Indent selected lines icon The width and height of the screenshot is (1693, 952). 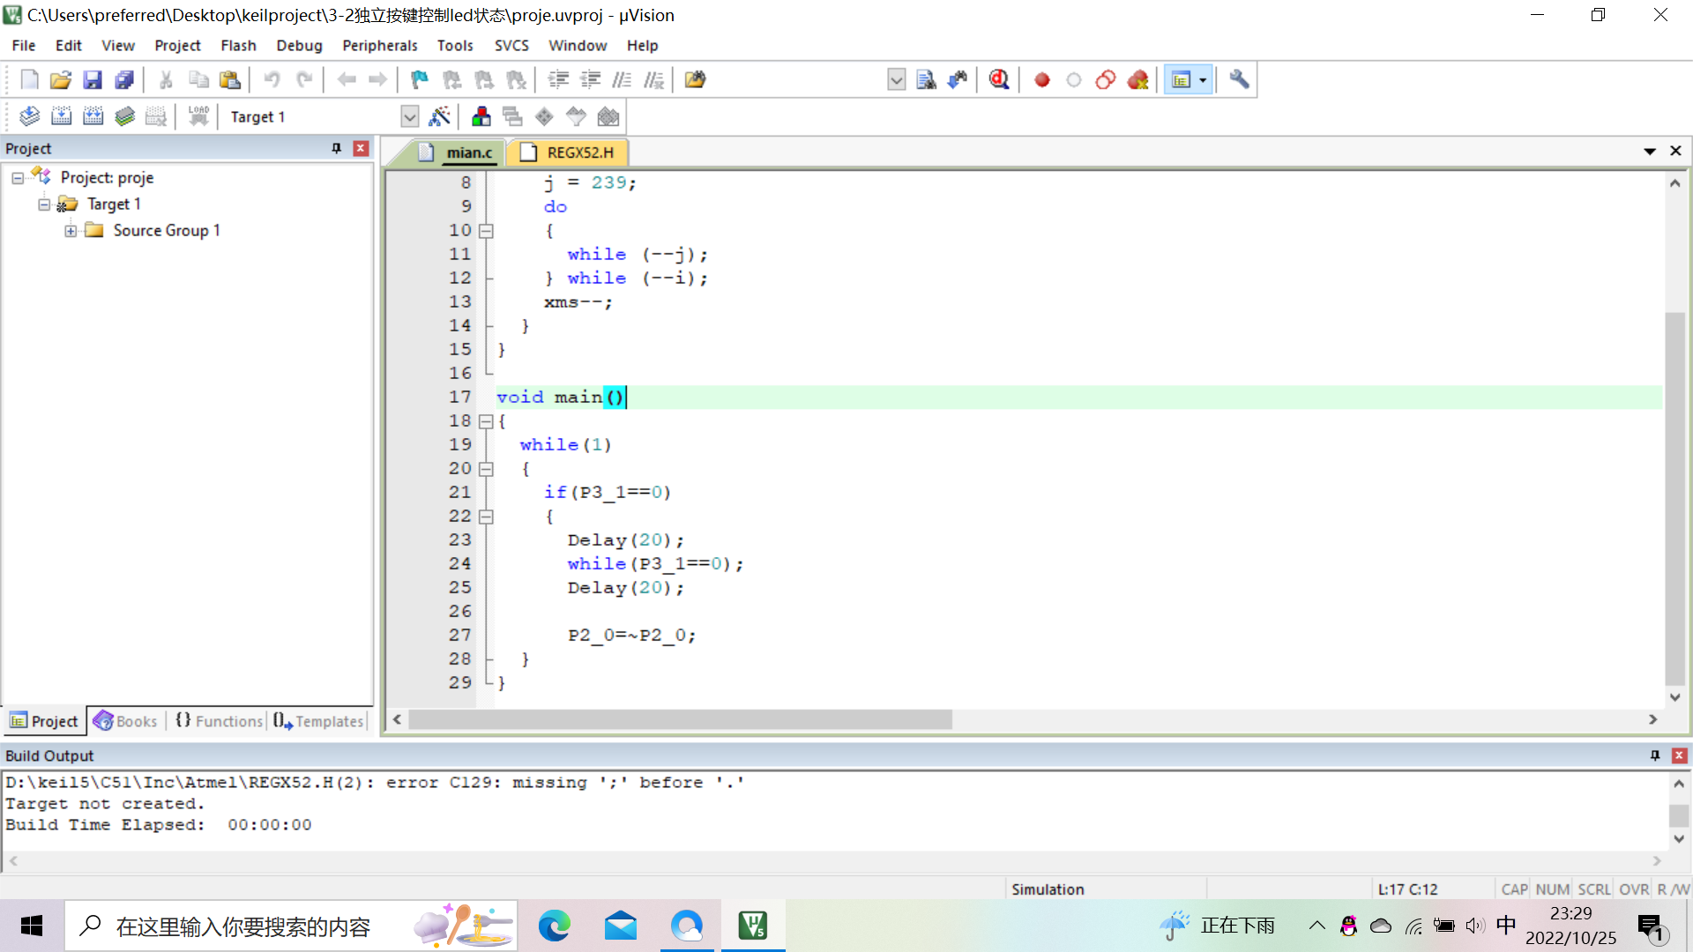click(x=558, y=80)
